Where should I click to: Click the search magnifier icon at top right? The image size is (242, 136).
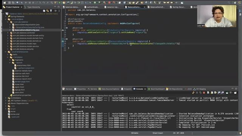coord(229,3)
